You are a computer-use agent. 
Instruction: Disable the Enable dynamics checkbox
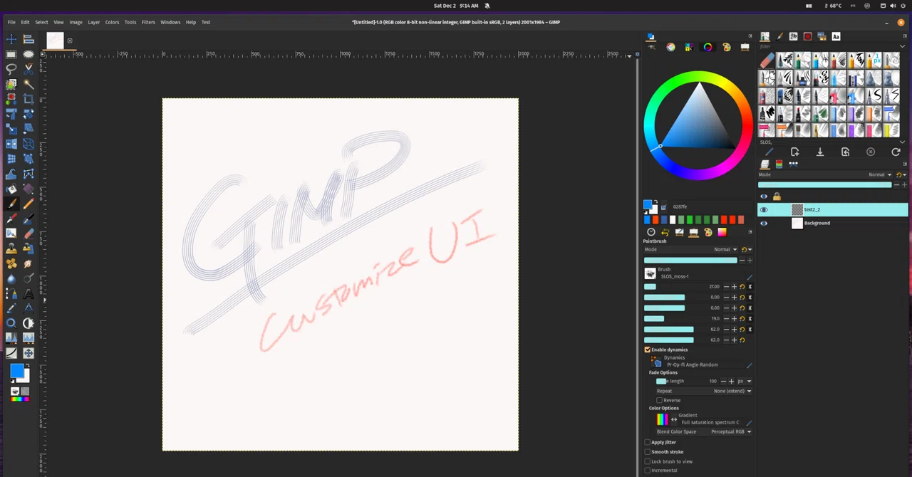tap(648, 350)
